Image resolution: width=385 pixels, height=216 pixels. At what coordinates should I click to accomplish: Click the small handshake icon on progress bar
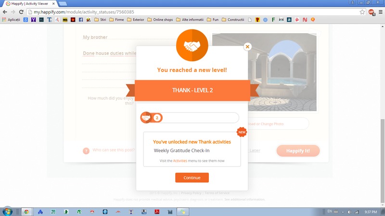(x=146, y=118)
